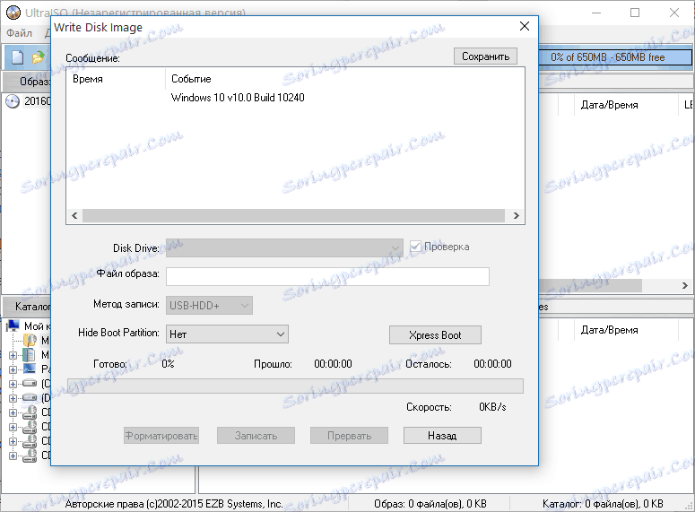Select the disc image icon 2016
695x512 pixels.
point(13,101)
